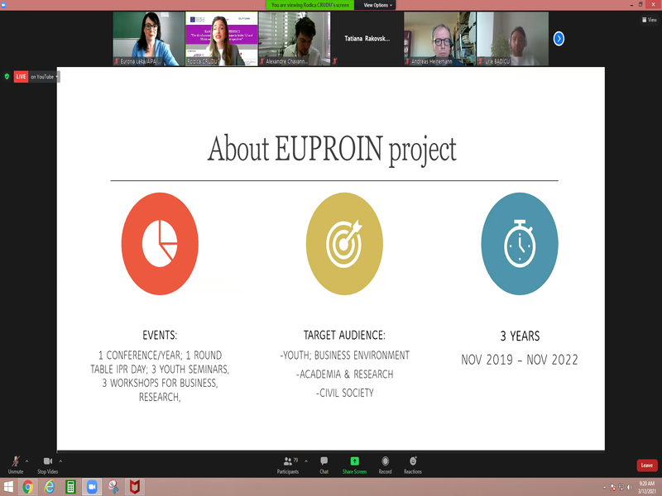Image resolution: width=662 pixels, height=496 pixels.
Task: Unmute the microphone
Action: (15, 462)
